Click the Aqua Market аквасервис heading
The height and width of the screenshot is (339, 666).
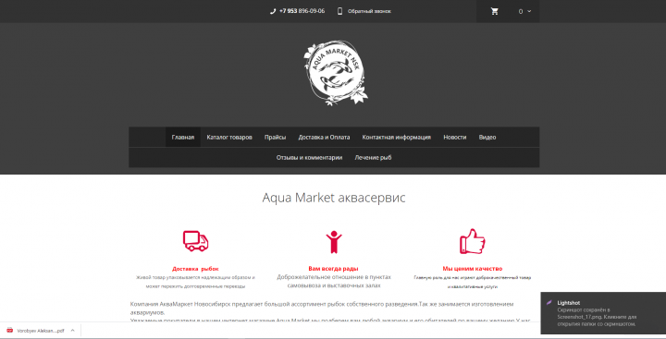click(x=334, y=198)
